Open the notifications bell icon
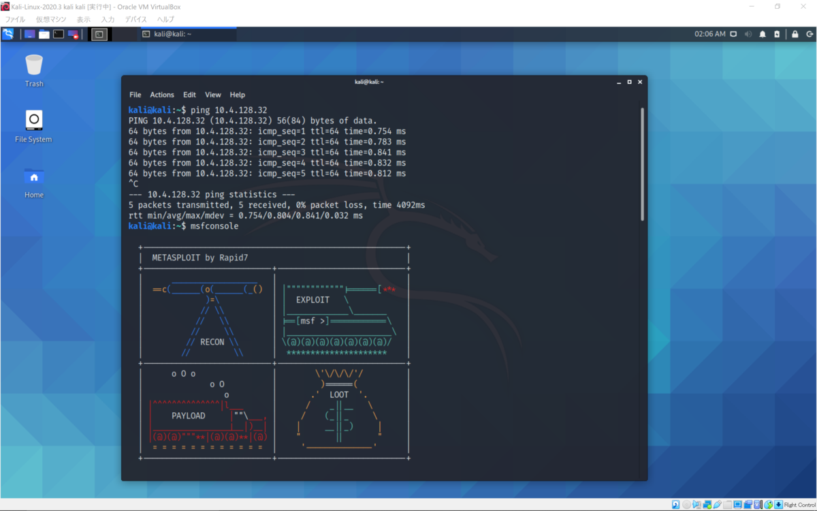This screenshot has height=511, width=817. pyautogui.click(x=763, y=34)
